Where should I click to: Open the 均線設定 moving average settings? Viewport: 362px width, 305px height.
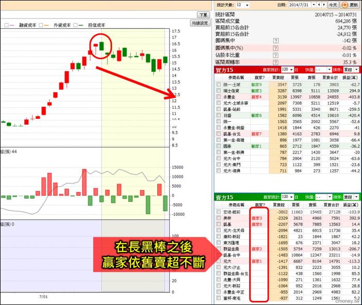(x=200, y=23)
